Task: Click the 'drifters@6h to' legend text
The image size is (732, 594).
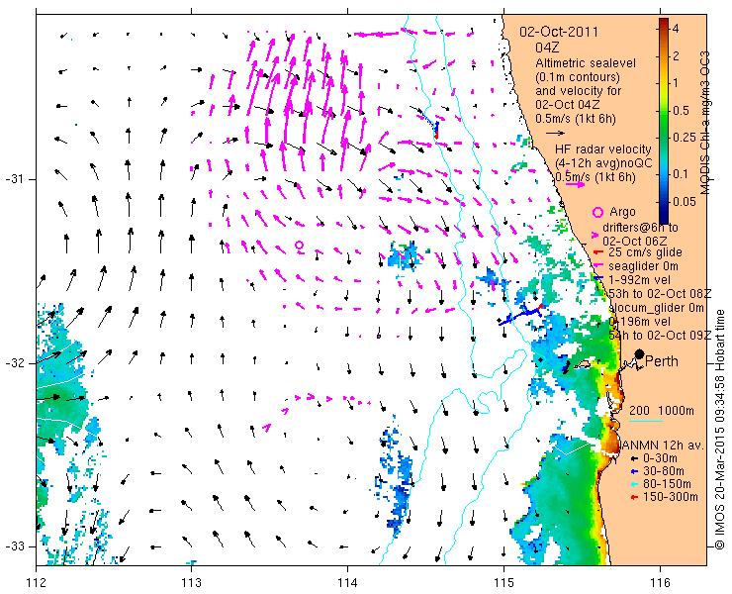Action: (641, 228)
